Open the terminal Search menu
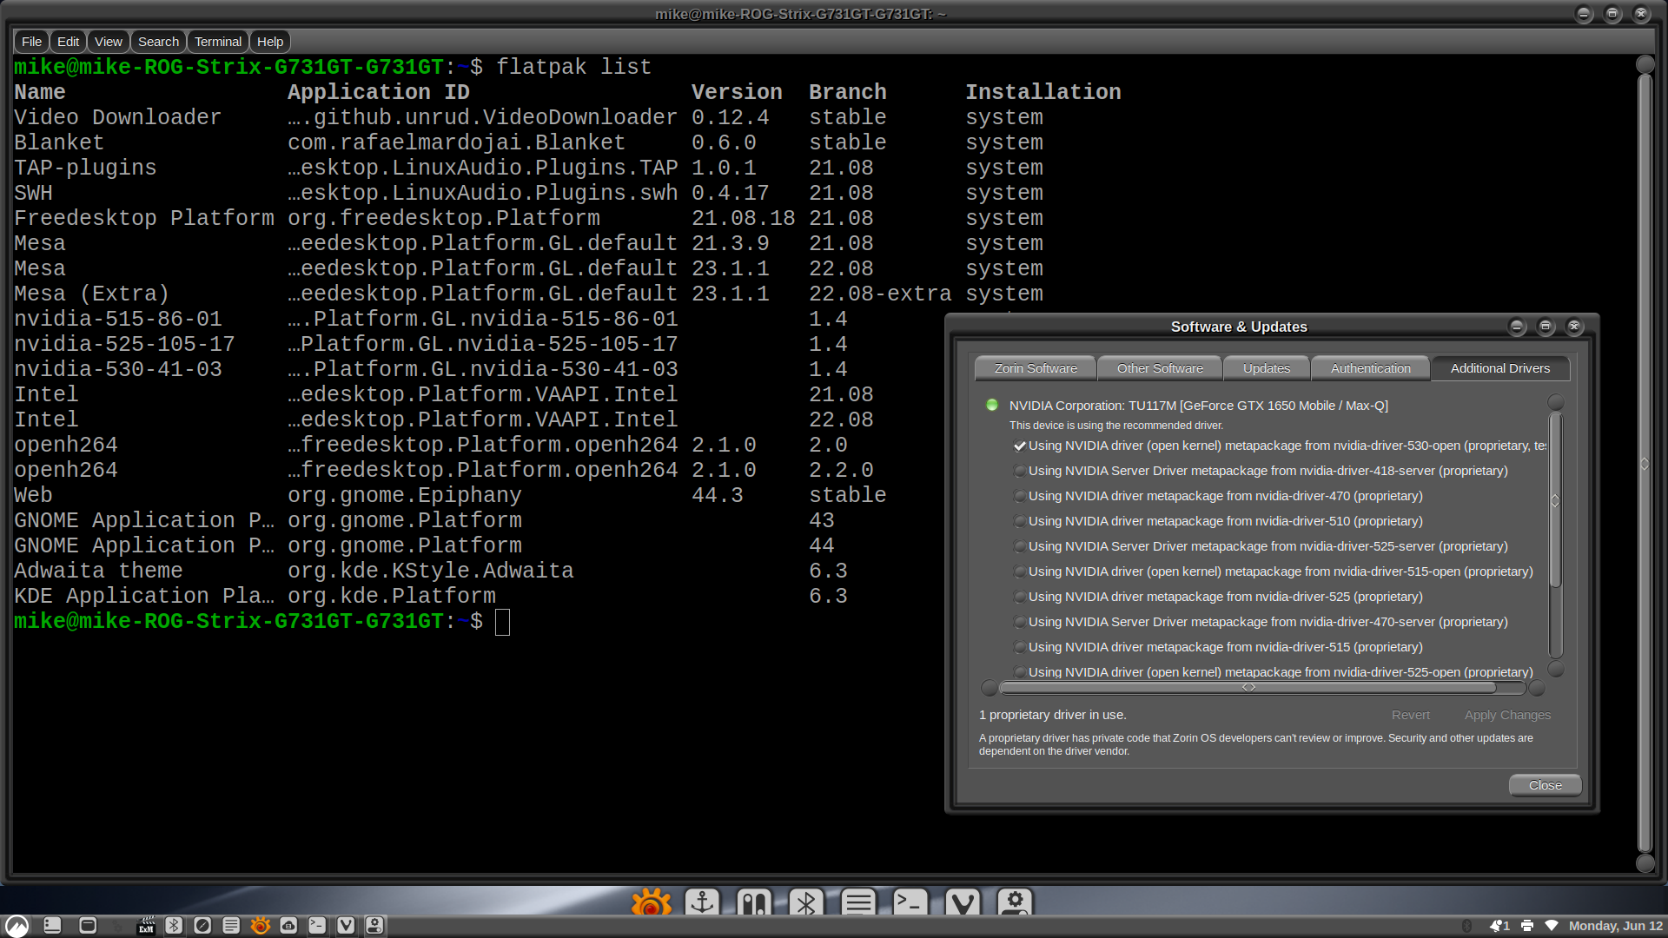The image size is (1668, 938). click(x=158, y=42)
